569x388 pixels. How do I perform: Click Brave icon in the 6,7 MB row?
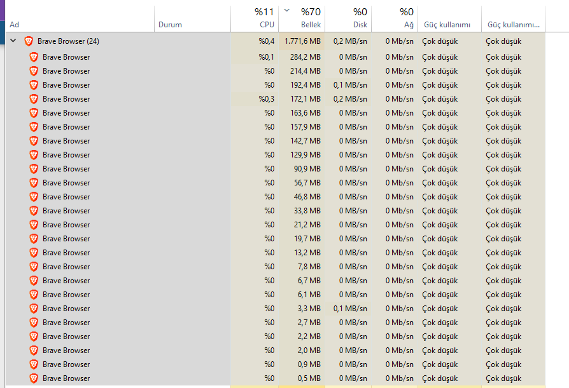[x=34, y=281]
